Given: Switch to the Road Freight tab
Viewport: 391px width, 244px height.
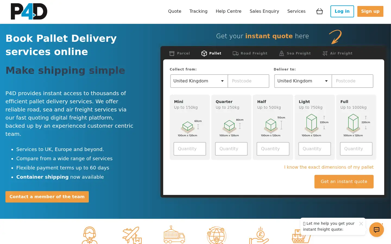Looking at the screenshot, I should (250, 53).
